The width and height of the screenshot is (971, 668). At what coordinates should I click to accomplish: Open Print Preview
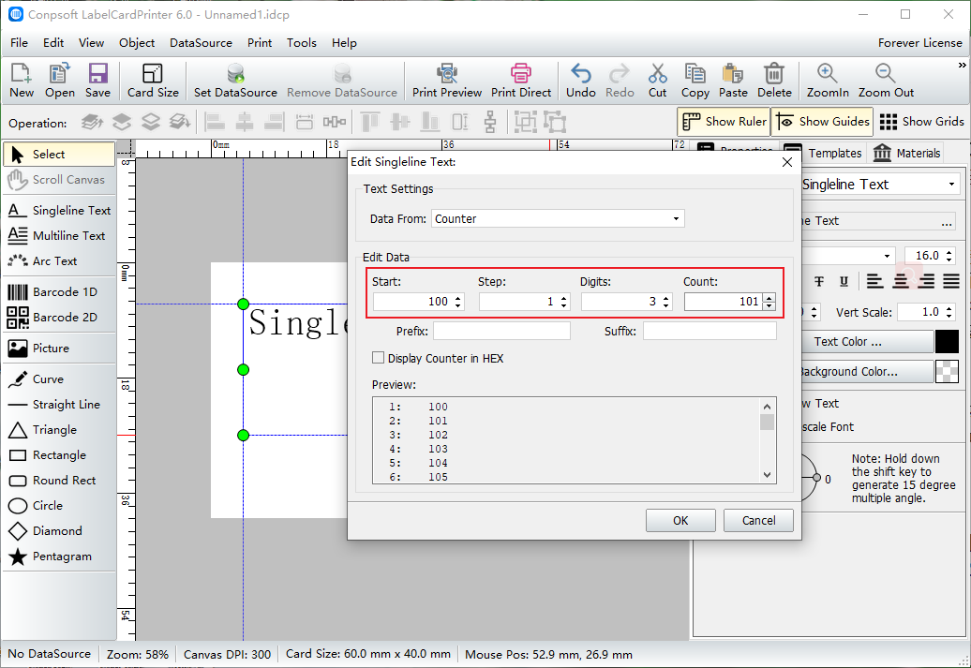click(446, 81)
